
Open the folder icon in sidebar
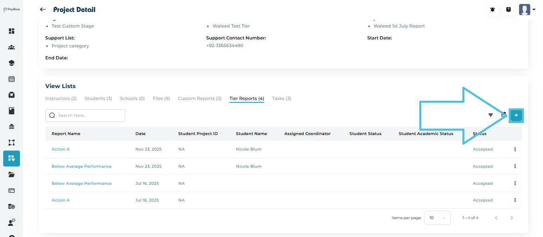point(12,174)
